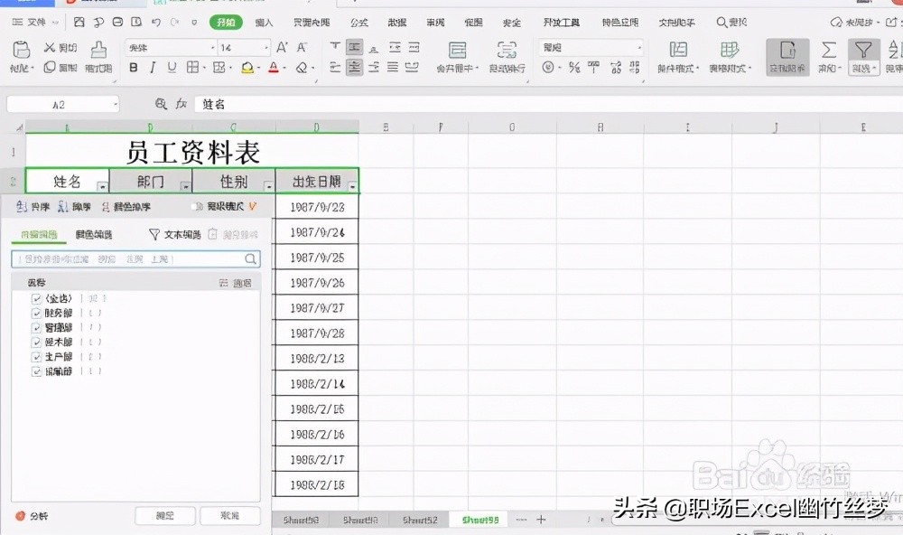Open the font name dropdown showing 宋体
The width and height of the screenshot is (903, 535).
point(212,46)
